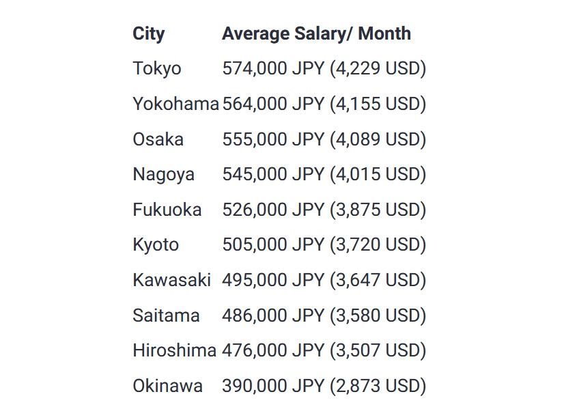579x407 pixels.
Task: Select the Kawasaki city cell
Action: 171,280
